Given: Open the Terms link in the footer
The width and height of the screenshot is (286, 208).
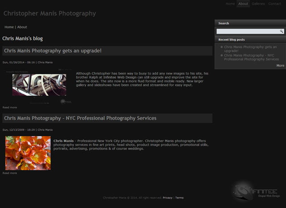Looking at the screenshot, I should (x=179, y=198).
